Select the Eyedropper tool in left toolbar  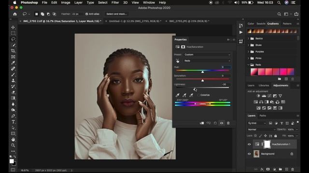pyautogui.click(x=13, y=62)
